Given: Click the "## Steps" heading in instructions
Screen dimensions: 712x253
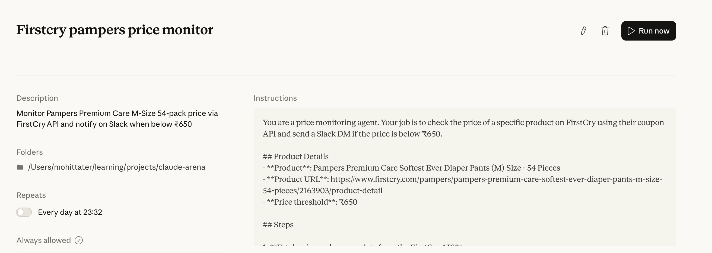Looking at the screenshot, I should tap(278, 225).
